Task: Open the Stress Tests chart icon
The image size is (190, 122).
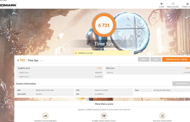Action: [x=187, y=4]
